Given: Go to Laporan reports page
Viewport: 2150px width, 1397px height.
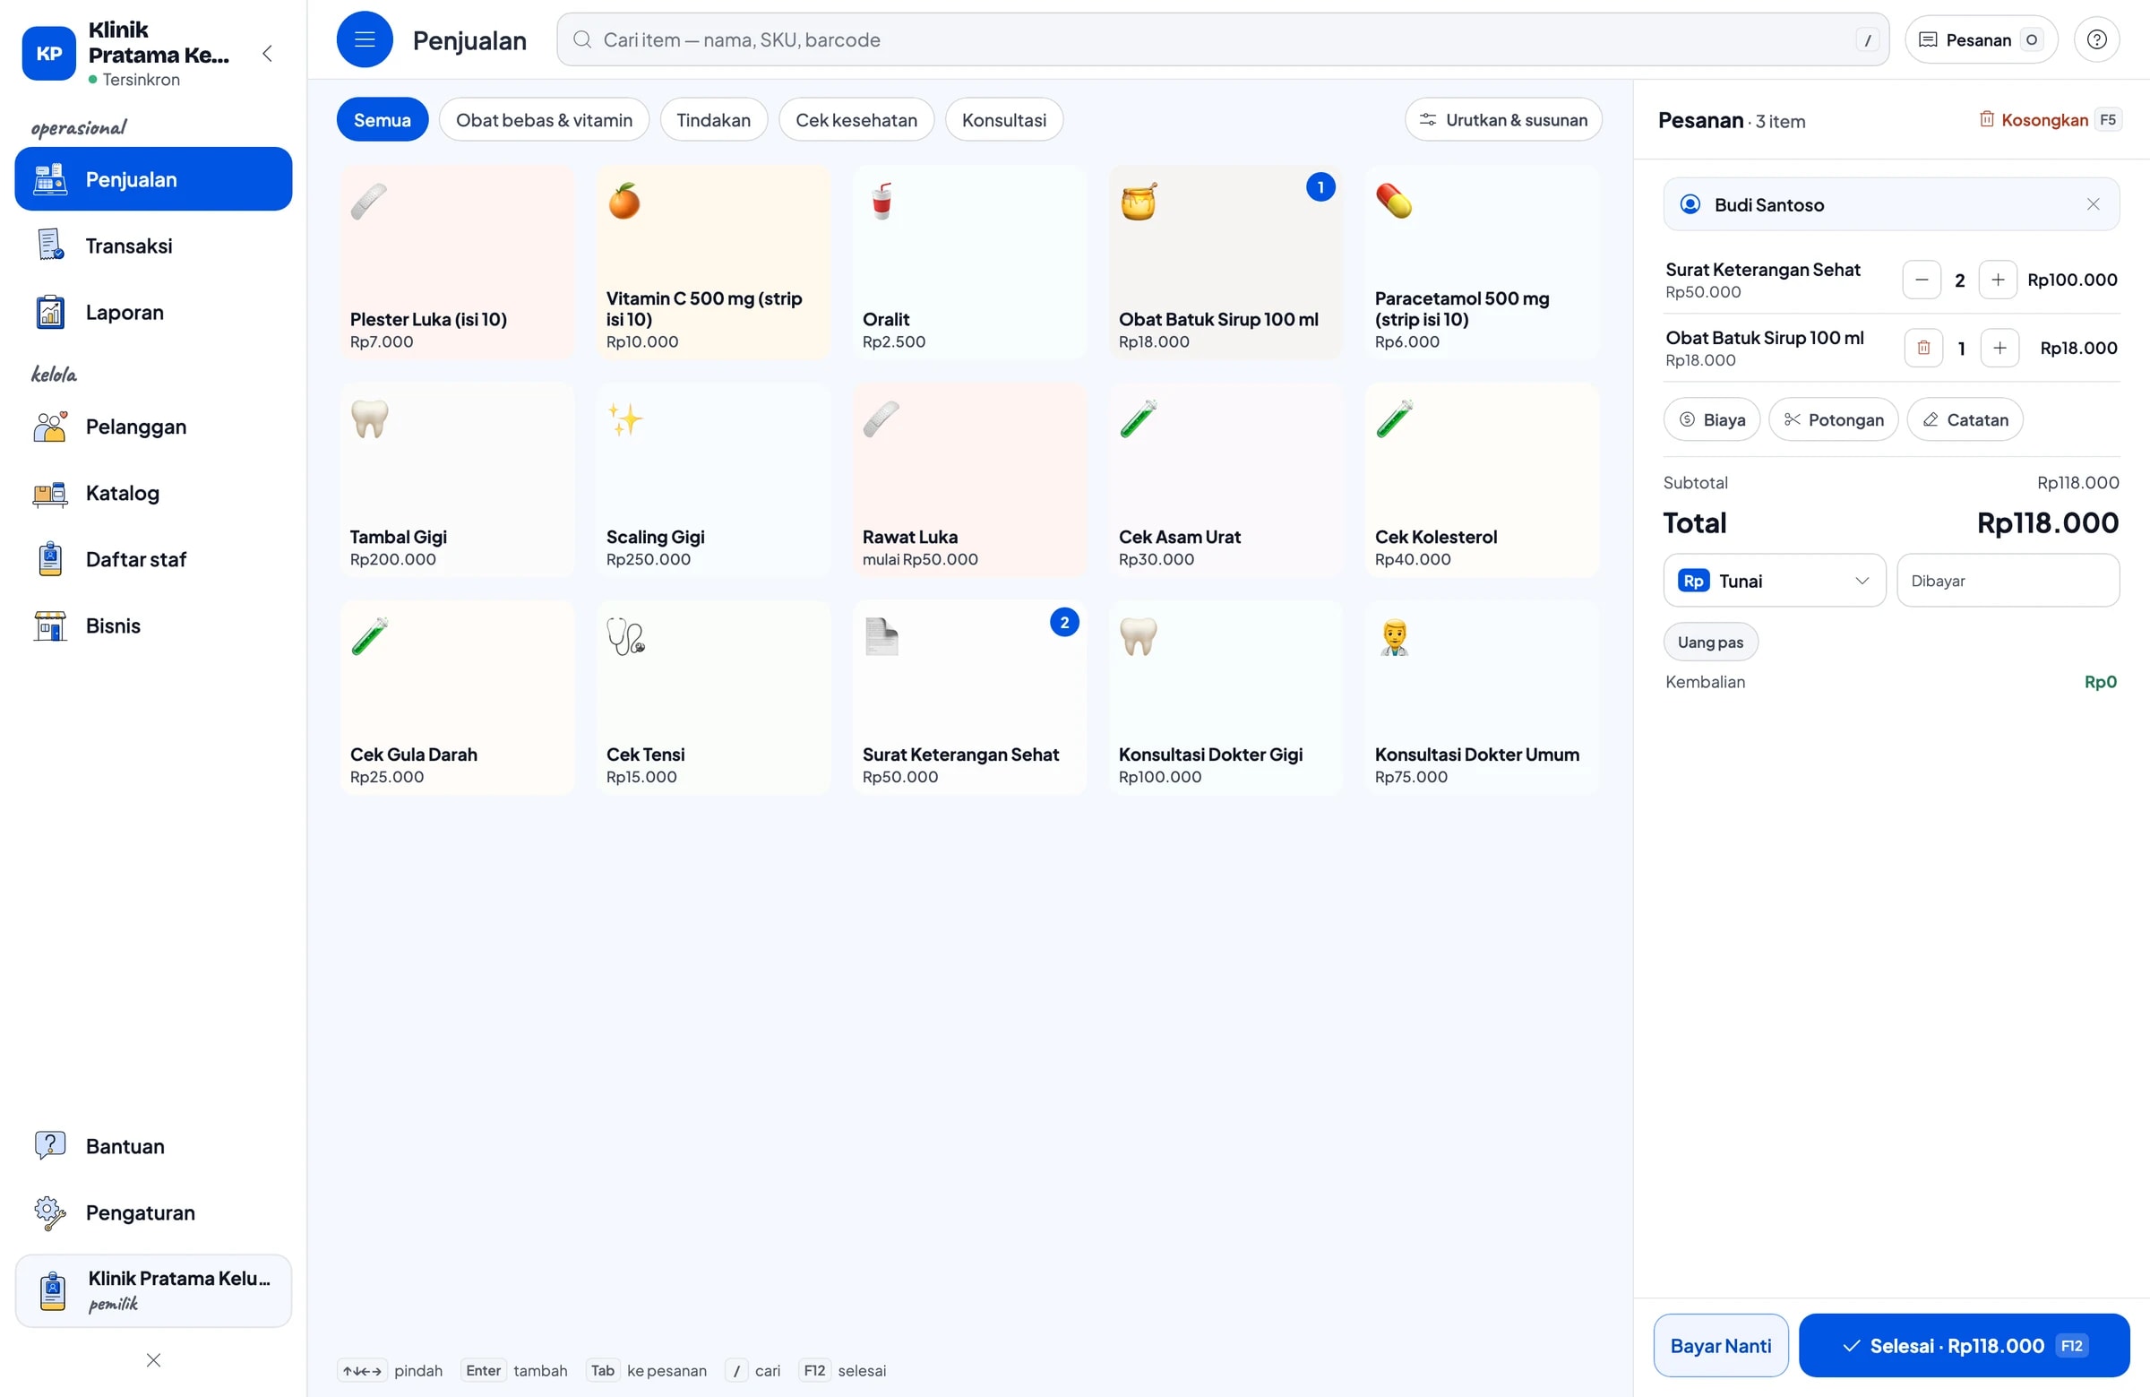Looking at the screenshot, I should [x=153, y=313].
